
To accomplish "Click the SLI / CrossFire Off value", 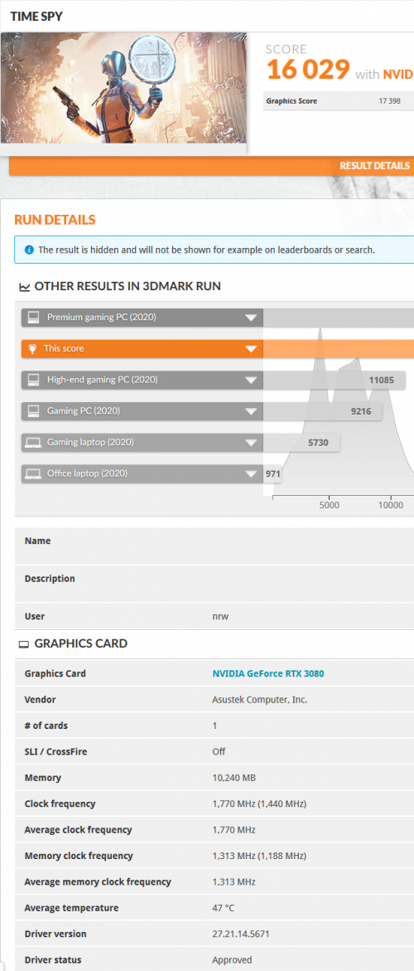I will pyautogui.click(x=219, y=752).
